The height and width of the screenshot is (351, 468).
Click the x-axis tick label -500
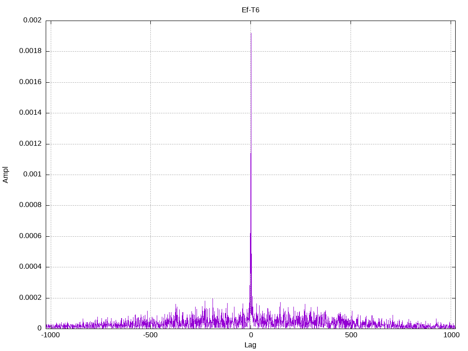tap(150, 335)
